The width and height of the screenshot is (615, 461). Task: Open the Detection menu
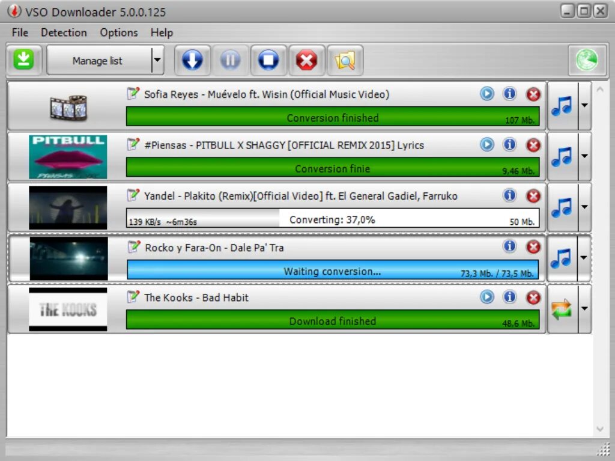(64, 32)
